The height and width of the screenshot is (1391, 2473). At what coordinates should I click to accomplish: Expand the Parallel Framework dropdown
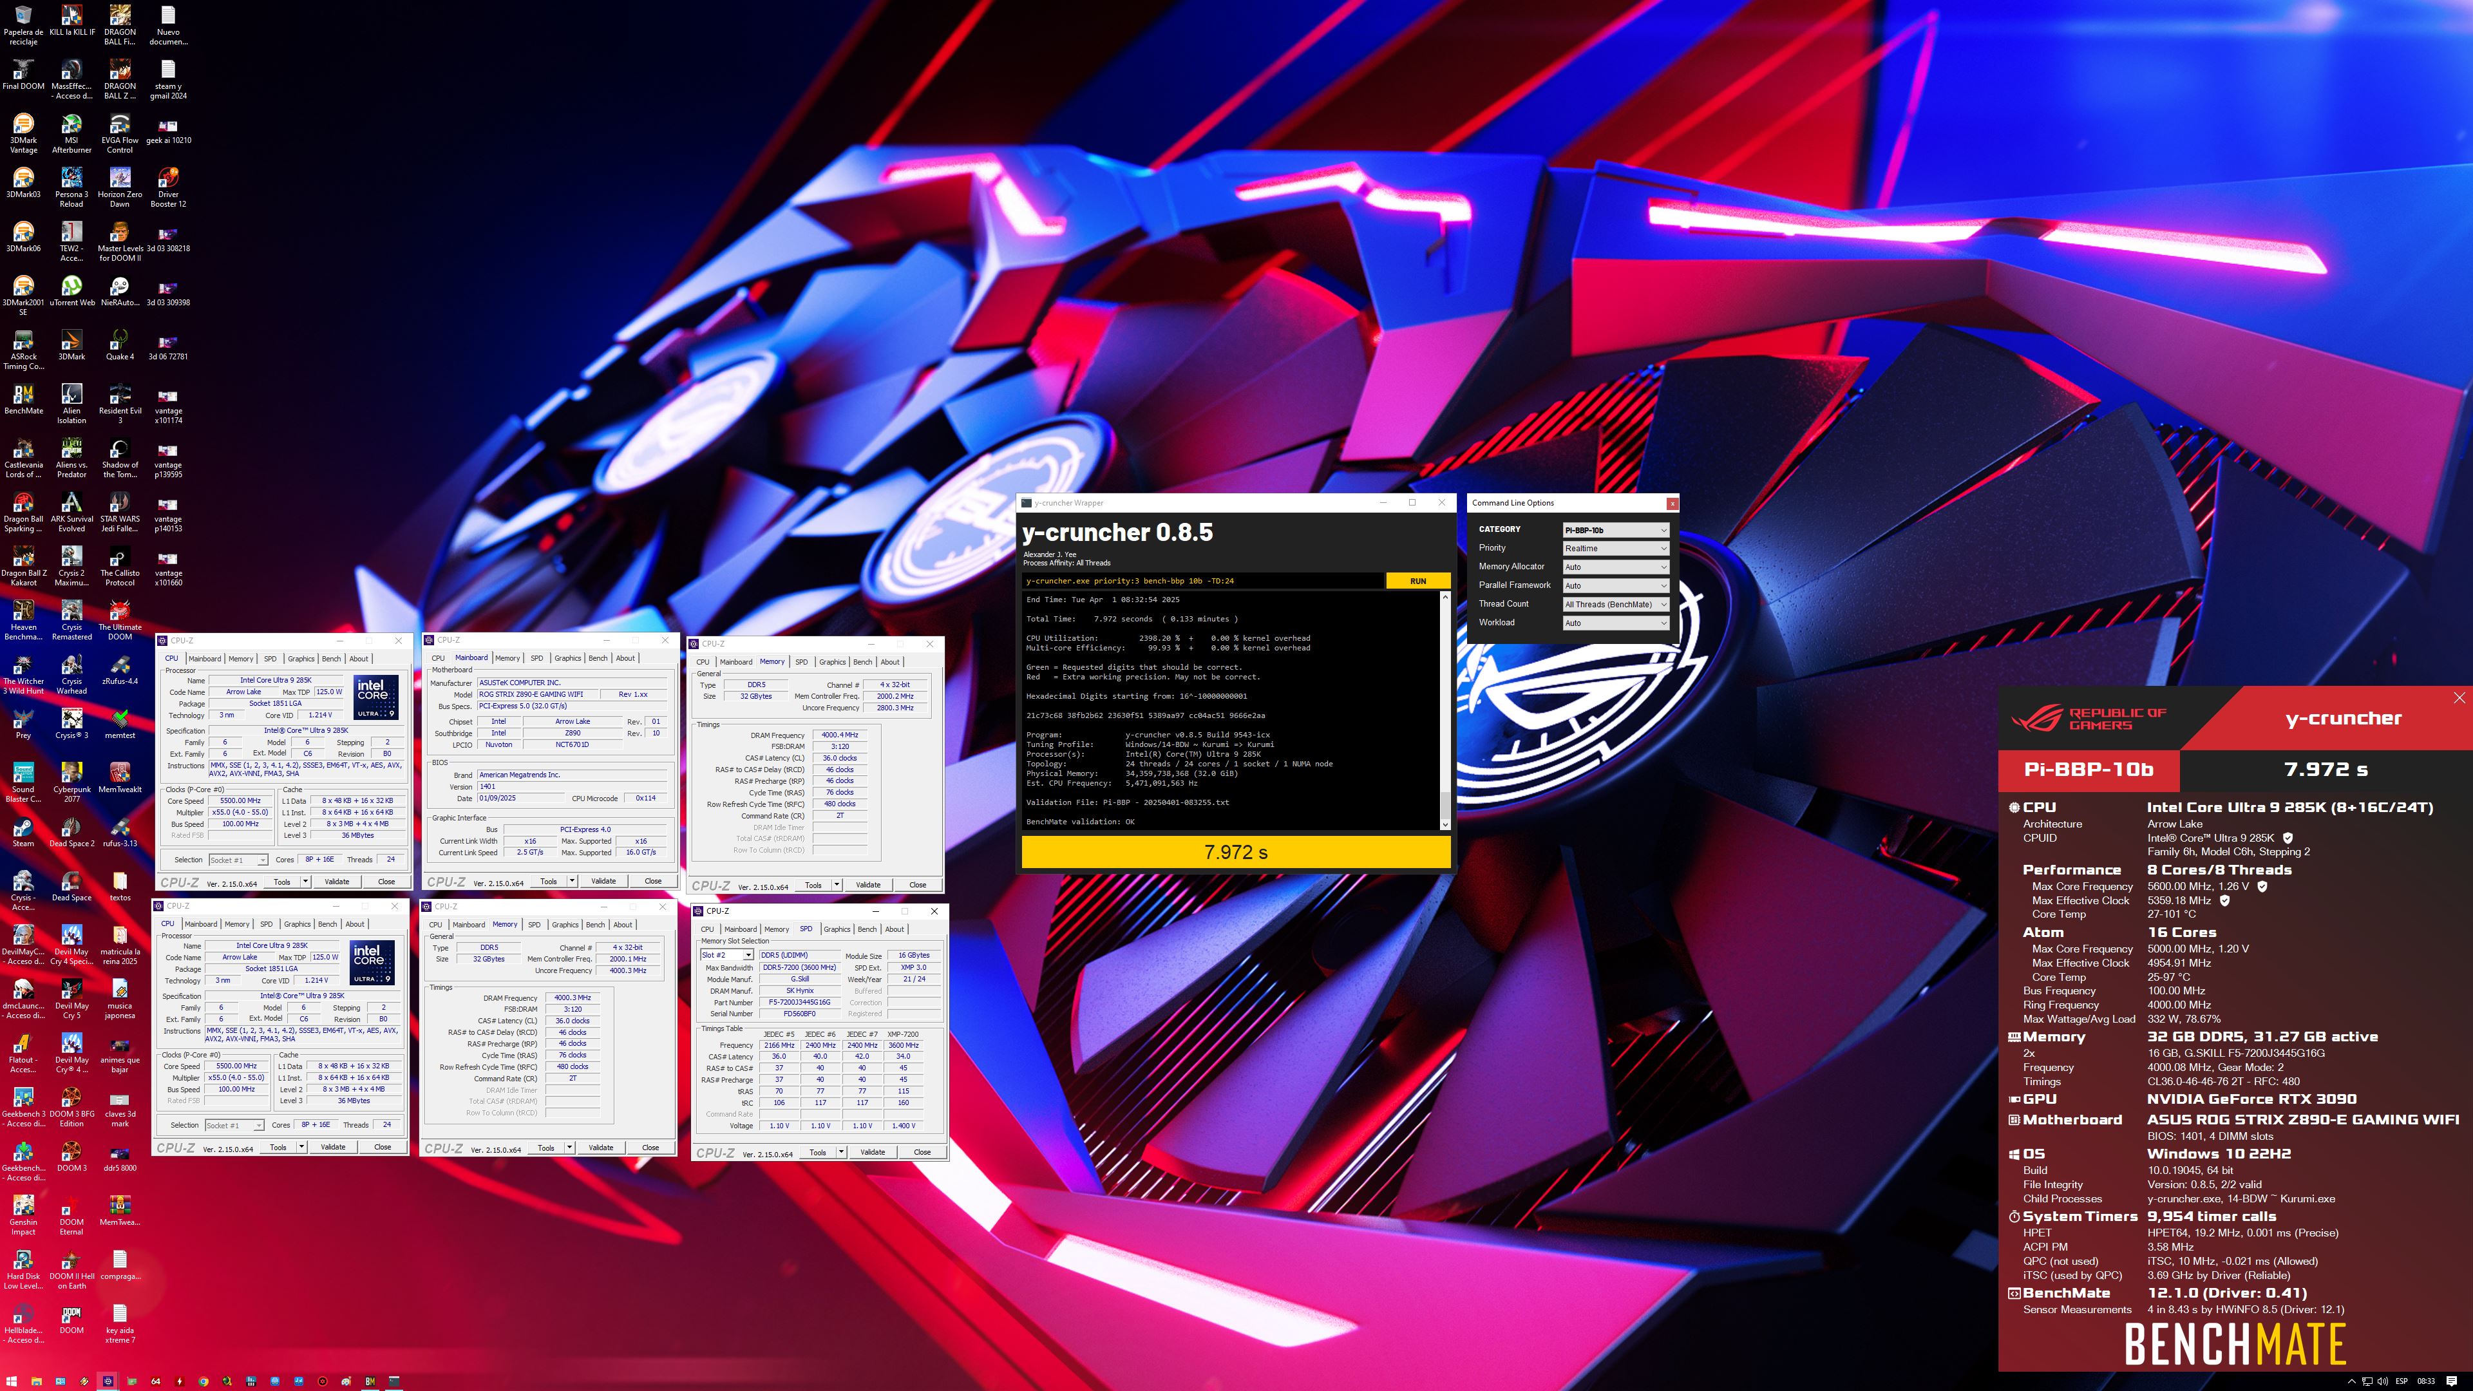point(1616,585)
